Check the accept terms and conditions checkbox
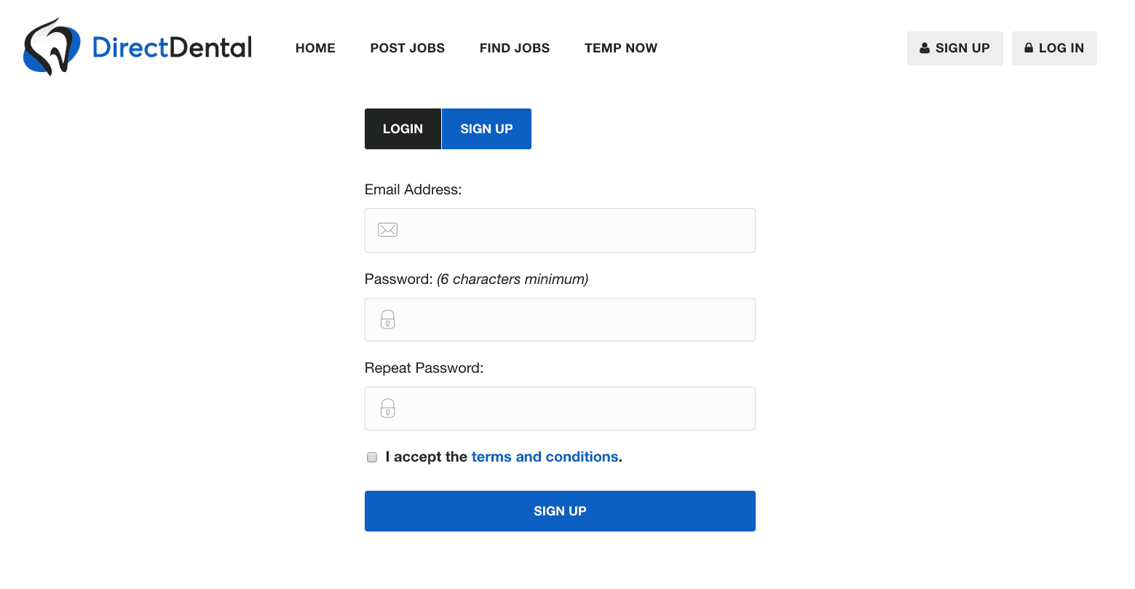 (371, 456)
